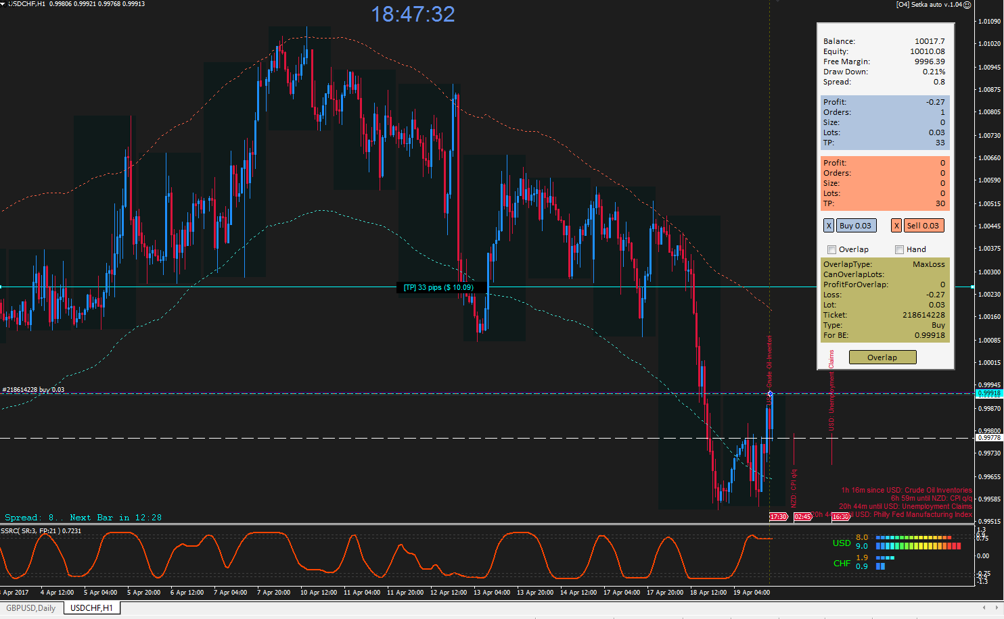Select the 16:30 news event marker
The image size is (1004, 619).
click(841, 517)
